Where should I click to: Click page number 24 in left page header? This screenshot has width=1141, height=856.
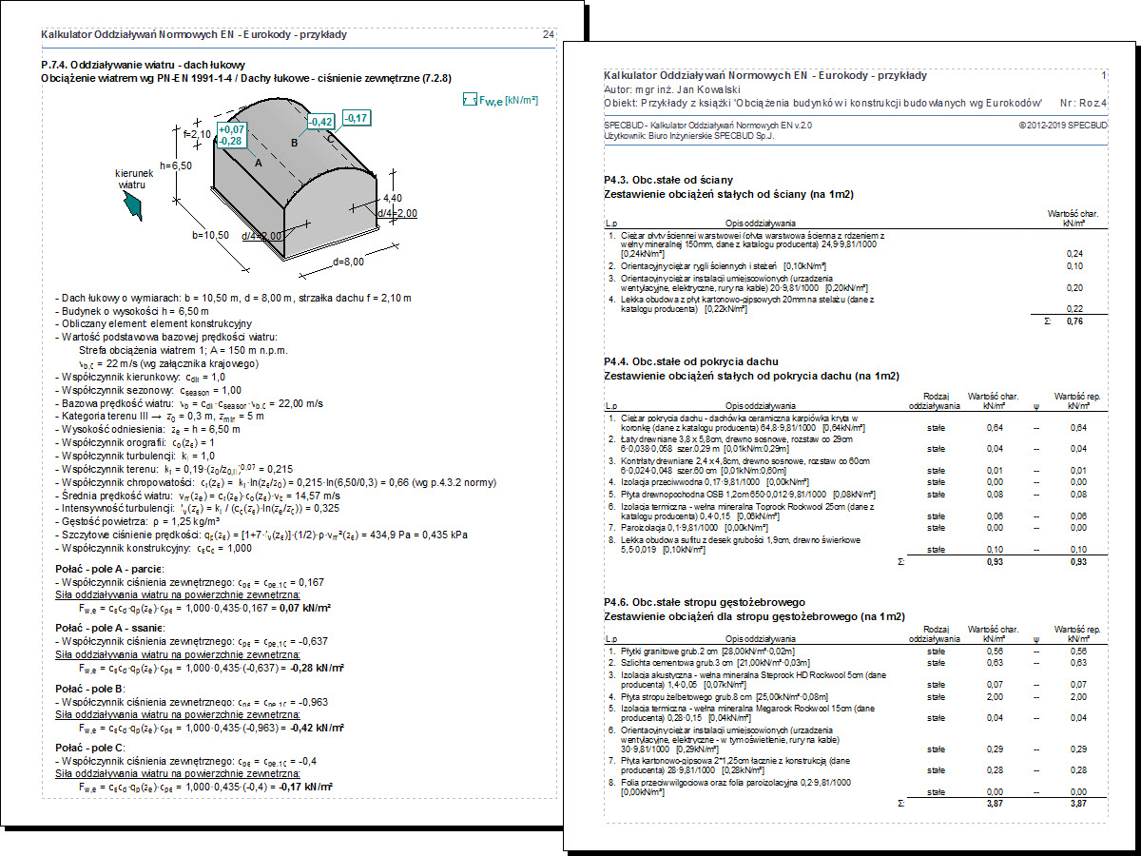(548, 34)
